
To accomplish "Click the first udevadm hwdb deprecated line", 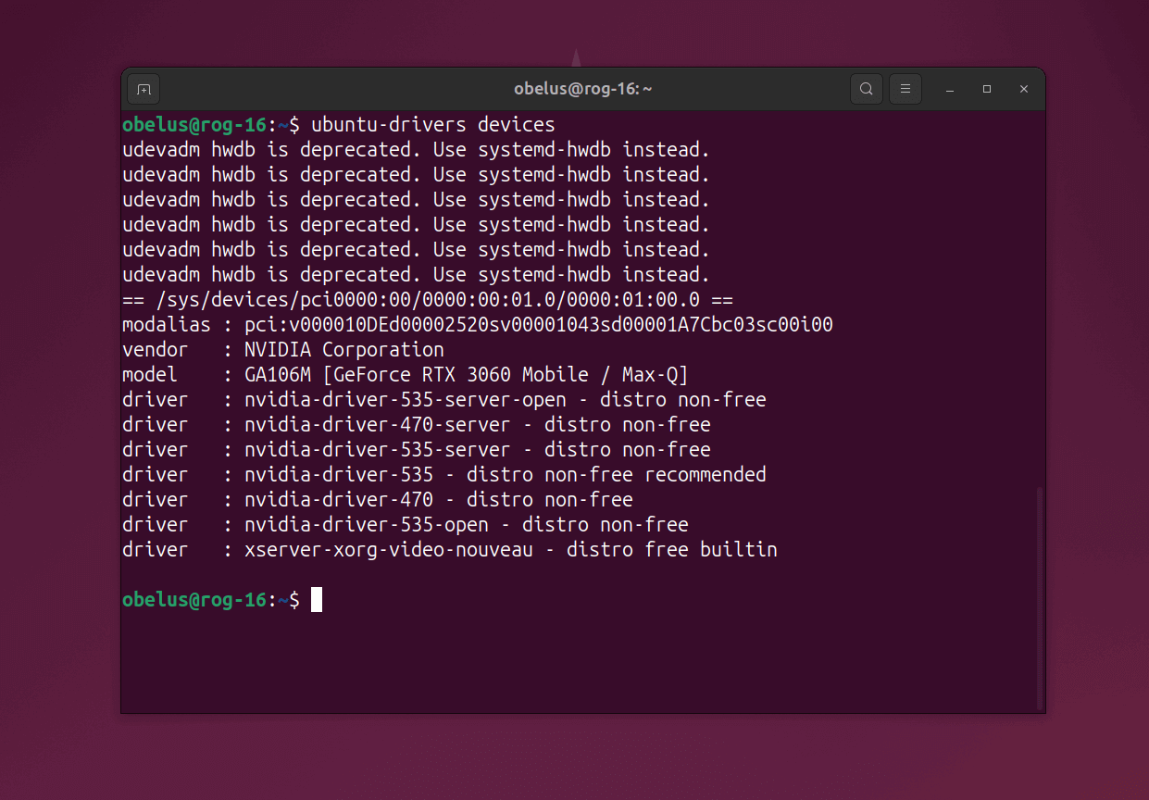I will pyautogui.click(x=417, y=149).
